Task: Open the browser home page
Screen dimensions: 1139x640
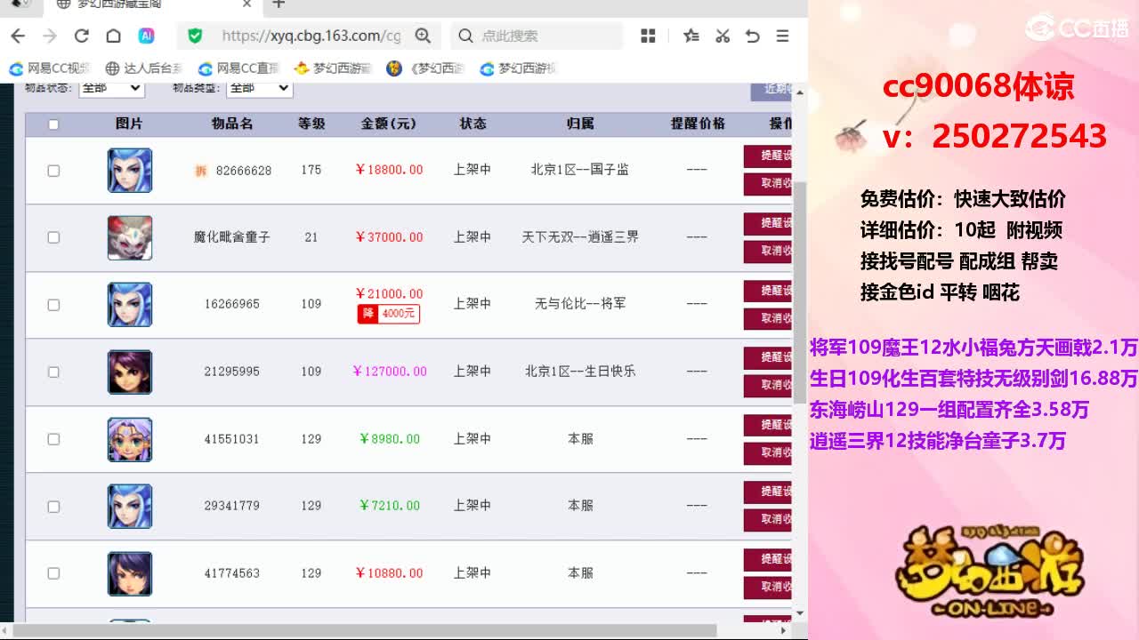Action: 113,36
